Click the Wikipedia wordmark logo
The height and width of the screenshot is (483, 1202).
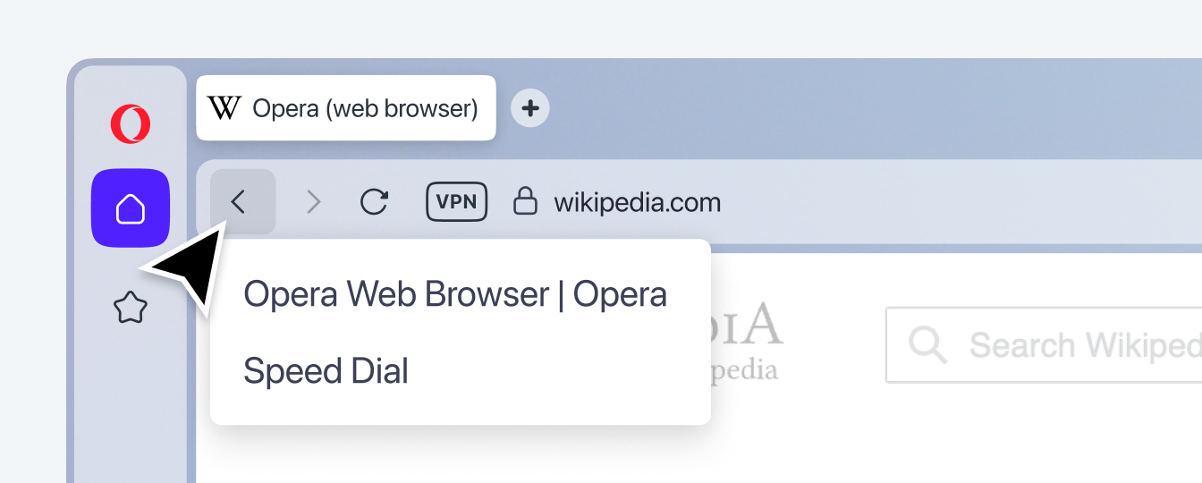748,324
